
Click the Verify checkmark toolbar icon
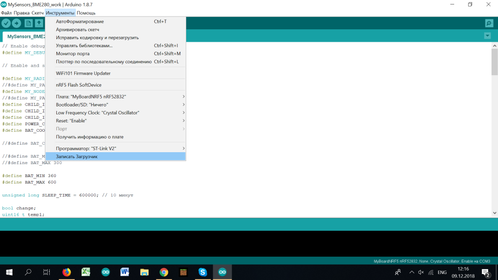click(x=6, y=23)
